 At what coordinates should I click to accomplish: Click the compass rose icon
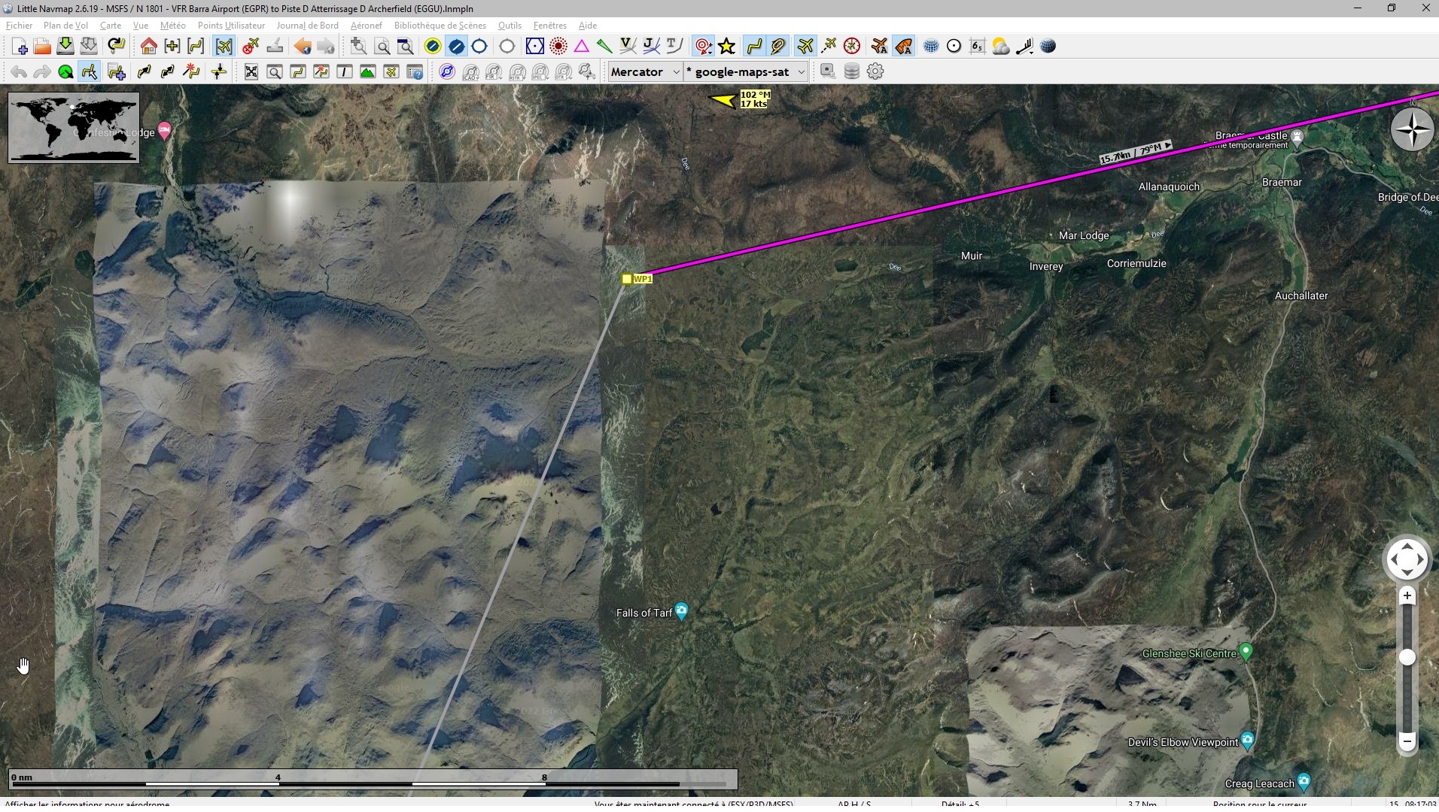[852, 47]
